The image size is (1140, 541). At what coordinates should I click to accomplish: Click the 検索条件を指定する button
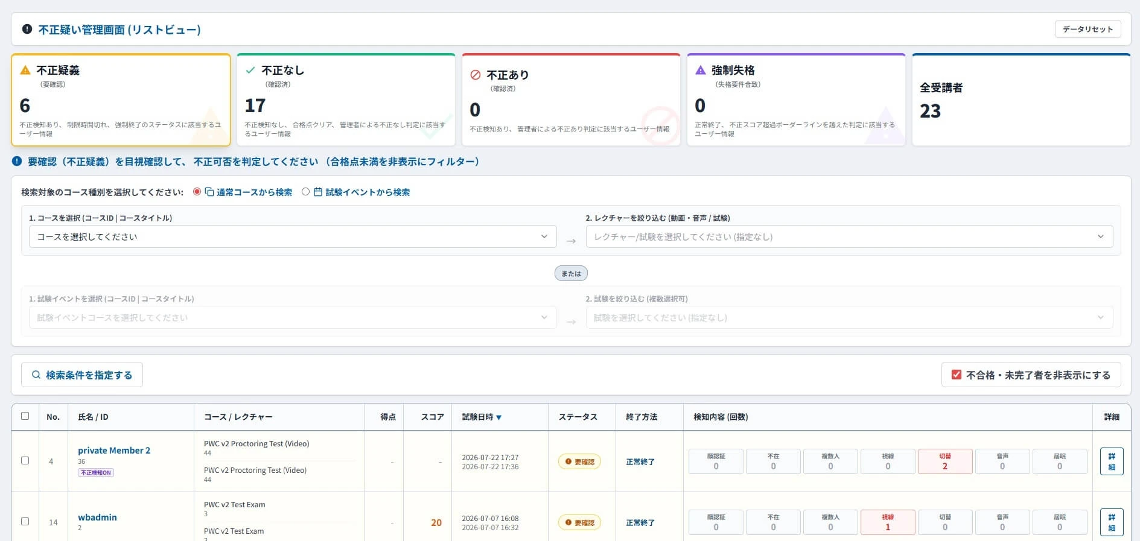[82, 375]
